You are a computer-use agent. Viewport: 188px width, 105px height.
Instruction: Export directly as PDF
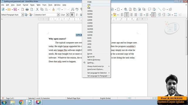(x=23, y=9)
